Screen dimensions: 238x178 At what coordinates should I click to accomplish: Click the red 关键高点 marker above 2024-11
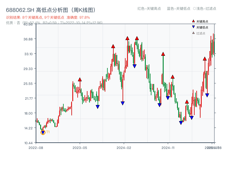[173, 77]
